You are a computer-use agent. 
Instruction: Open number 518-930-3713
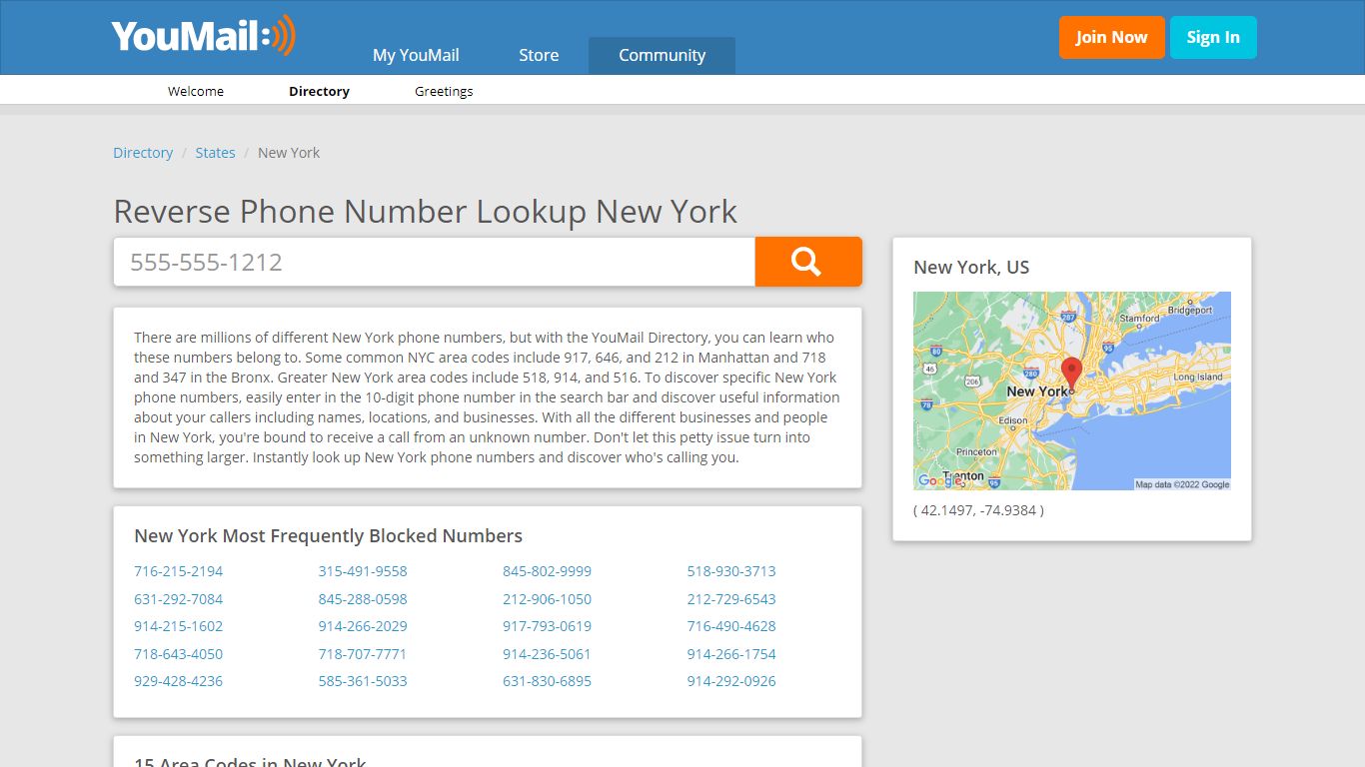(731, 571)
